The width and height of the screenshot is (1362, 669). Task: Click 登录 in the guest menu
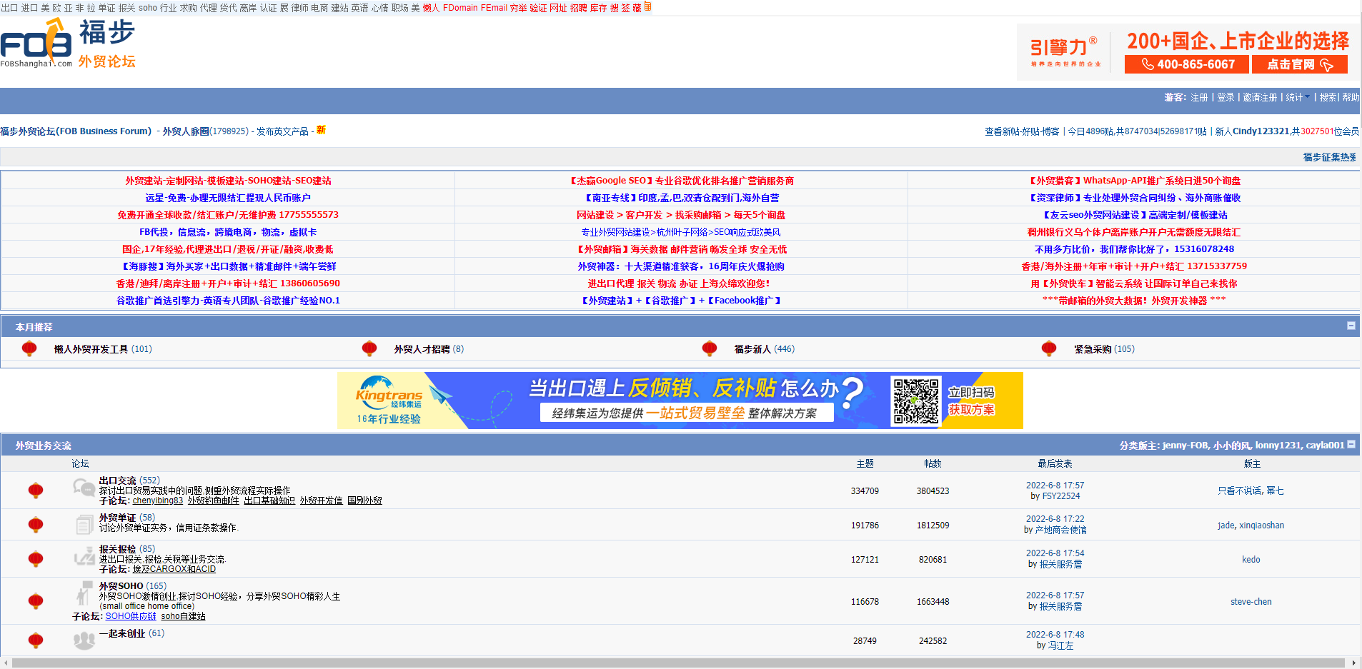pyautogui.click(x=1226, y=97)
